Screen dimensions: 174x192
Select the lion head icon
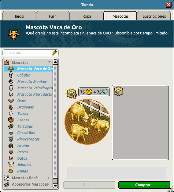click(x=11, y=120)
